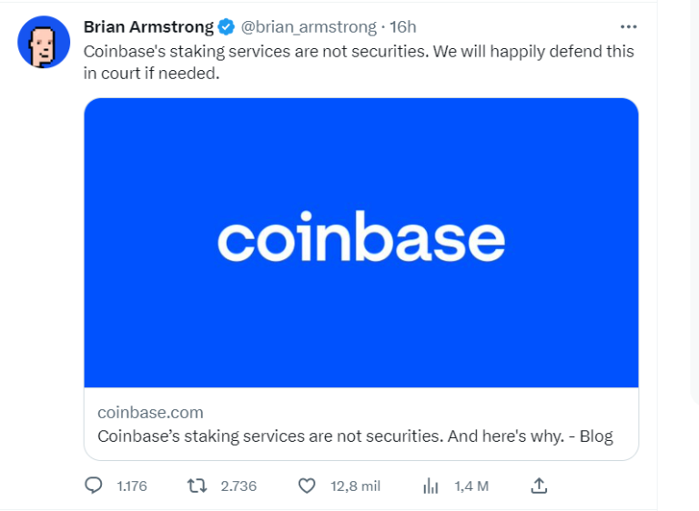Screen dimensions: 699x511
Task: Click the white Coinbase logo wordmark
Action: tap(361, 238)
